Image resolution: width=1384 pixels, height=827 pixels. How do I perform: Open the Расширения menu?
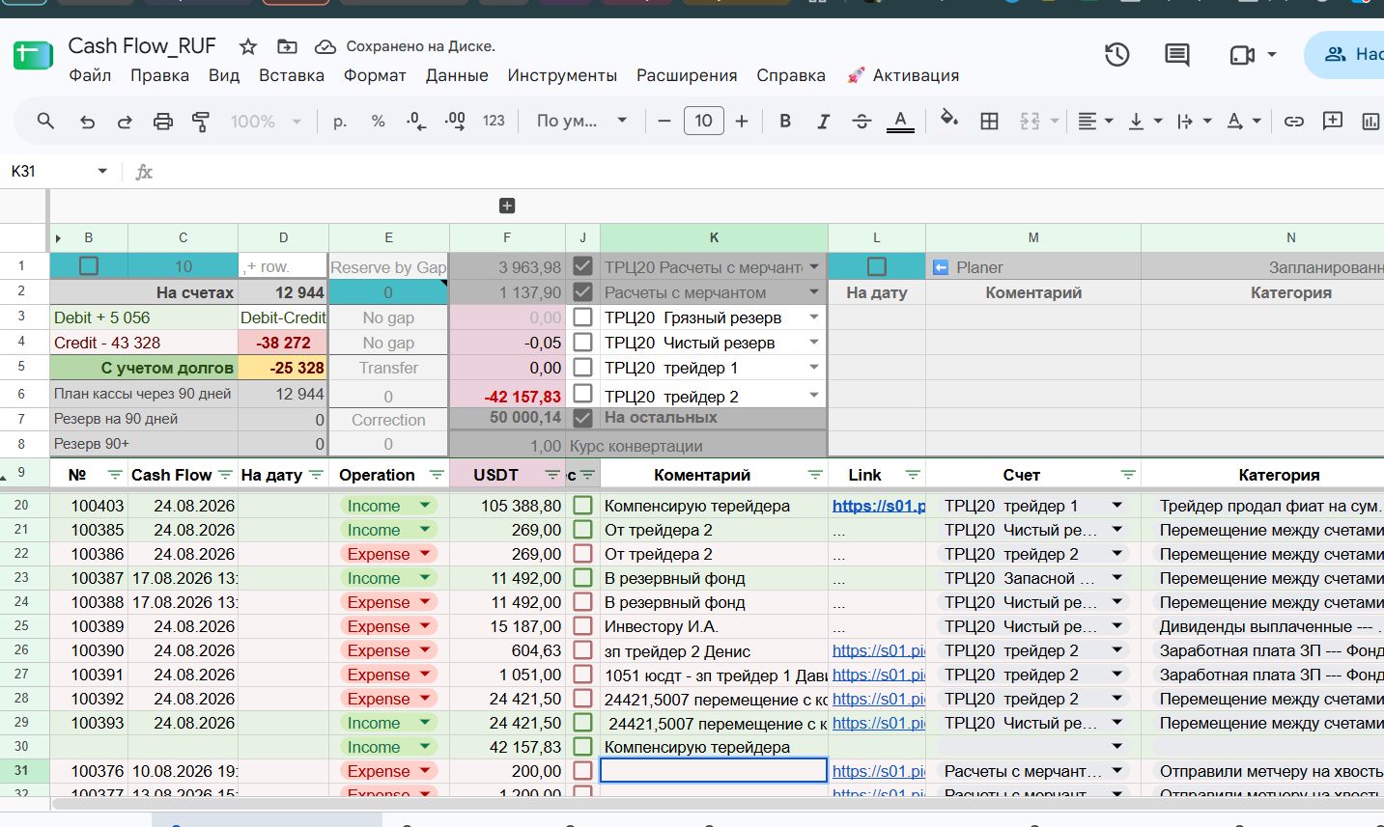tap(687, 75)
